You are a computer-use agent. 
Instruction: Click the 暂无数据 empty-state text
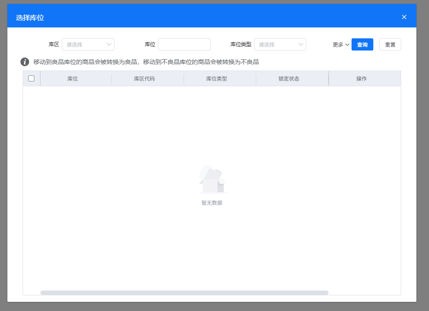pyautogui.click(x=212, y=203)
